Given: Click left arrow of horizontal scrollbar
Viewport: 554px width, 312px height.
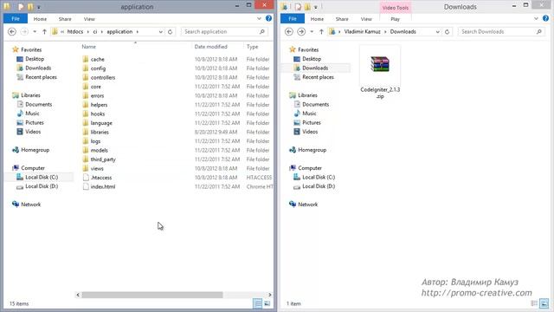Looking at the screenshot, I should point(78,295).
